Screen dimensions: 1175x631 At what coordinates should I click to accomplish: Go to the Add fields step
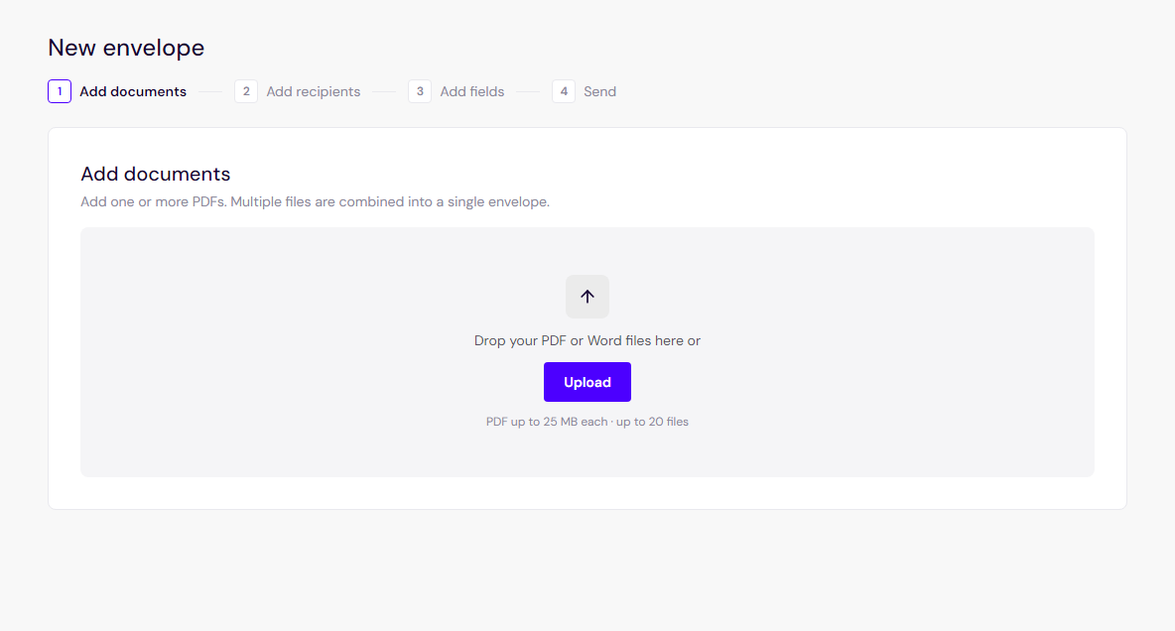[457, 91]
